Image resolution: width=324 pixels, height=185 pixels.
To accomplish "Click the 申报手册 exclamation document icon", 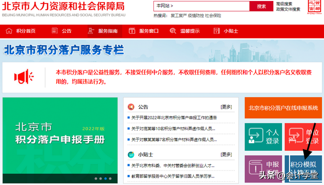I will tap(256, 167).
